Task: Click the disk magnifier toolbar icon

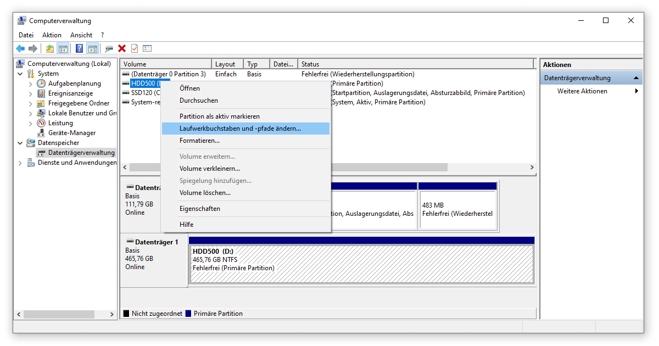Action: [x=109, y=48]
